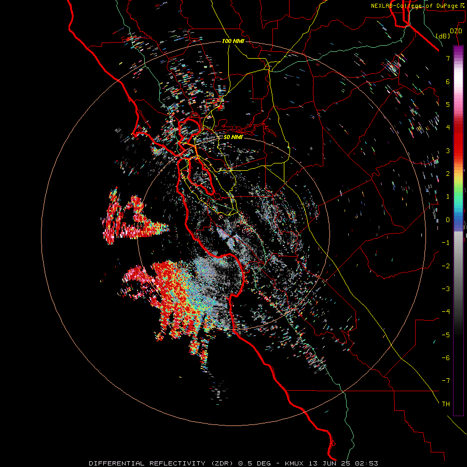Click the "-5" value on the color scale
Screen dimensions: 467x467
click(446, 335)
